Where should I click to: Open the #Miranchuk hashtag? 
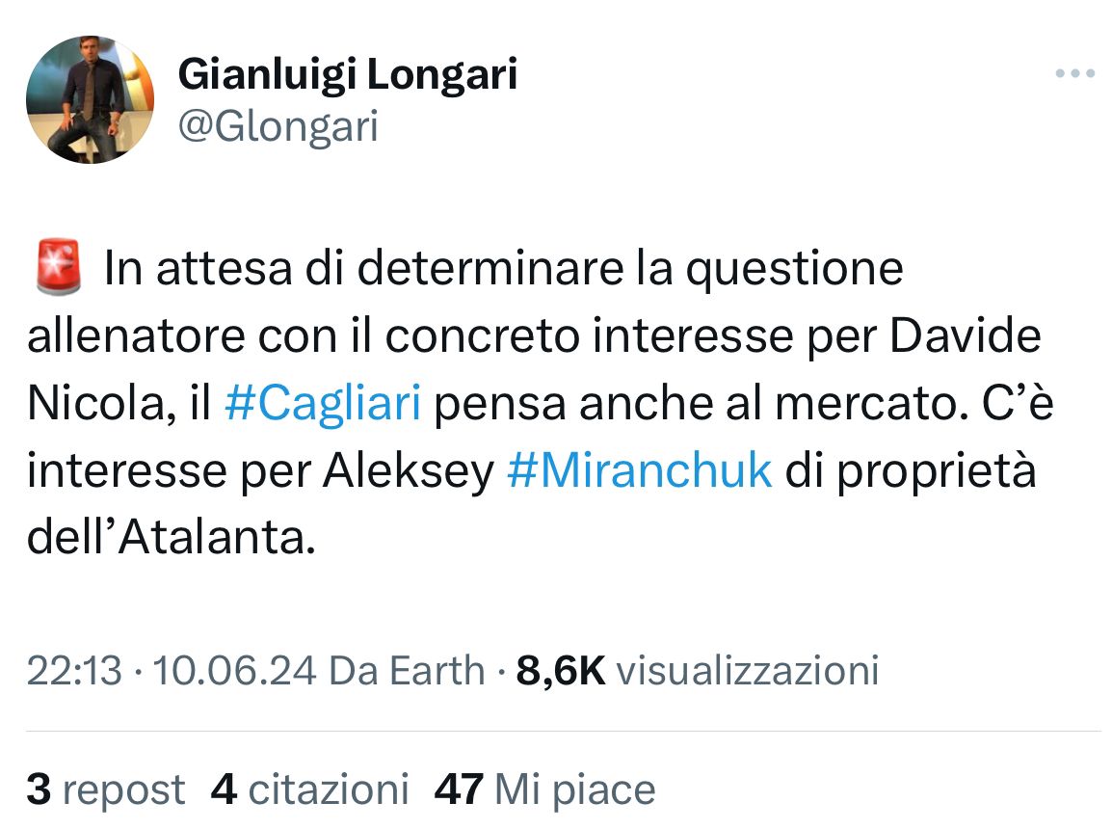coord(639,469)
